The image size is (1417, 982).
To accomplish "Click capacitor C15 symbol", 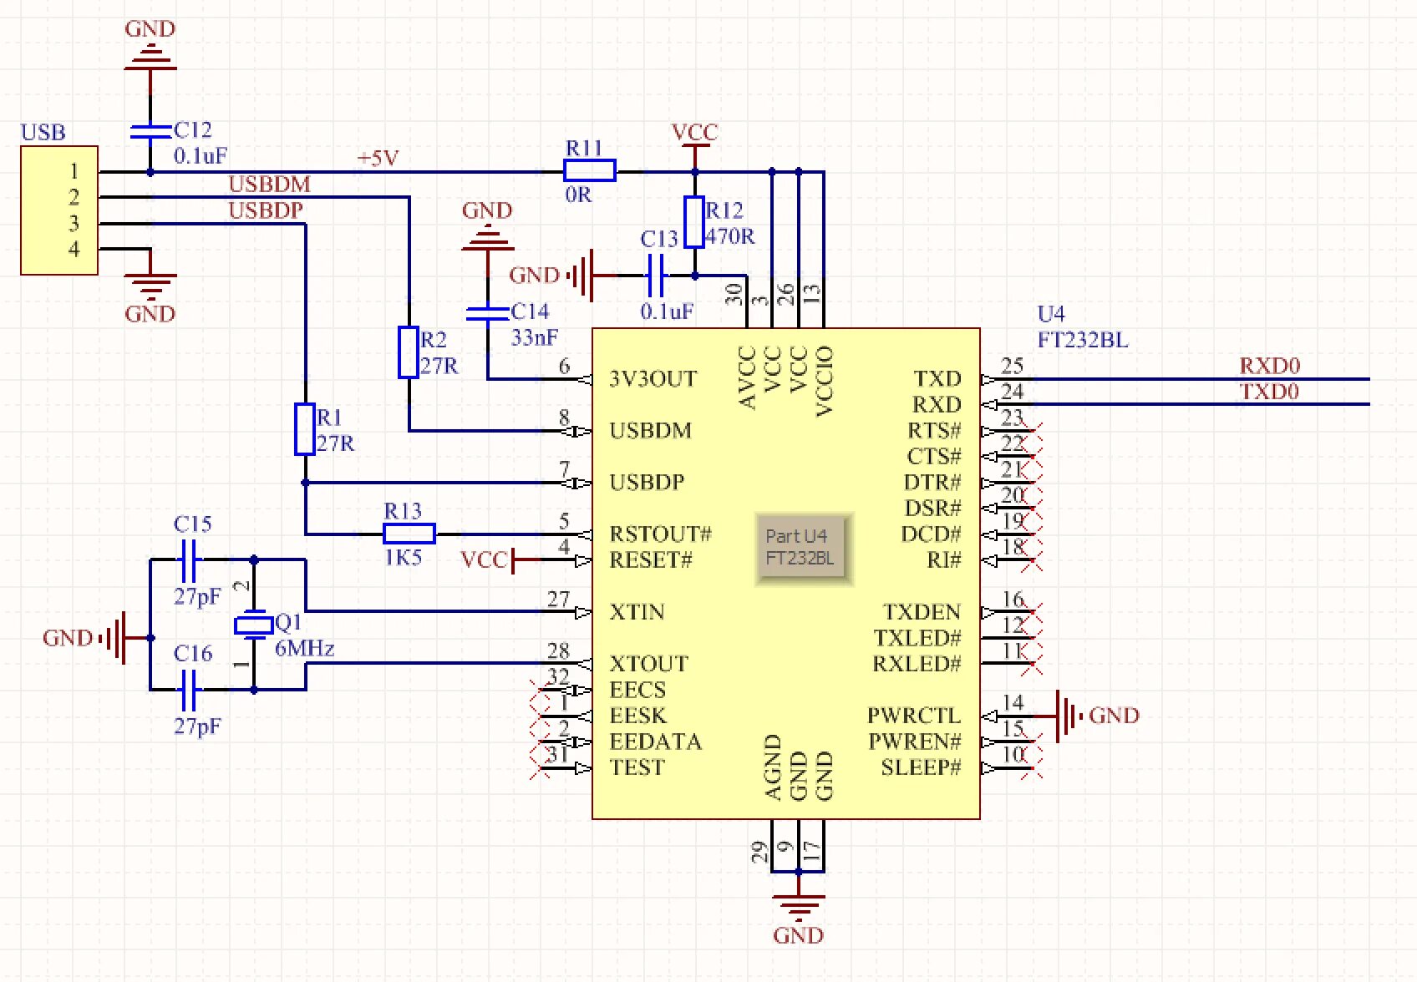I will click(x=189, y=559).
